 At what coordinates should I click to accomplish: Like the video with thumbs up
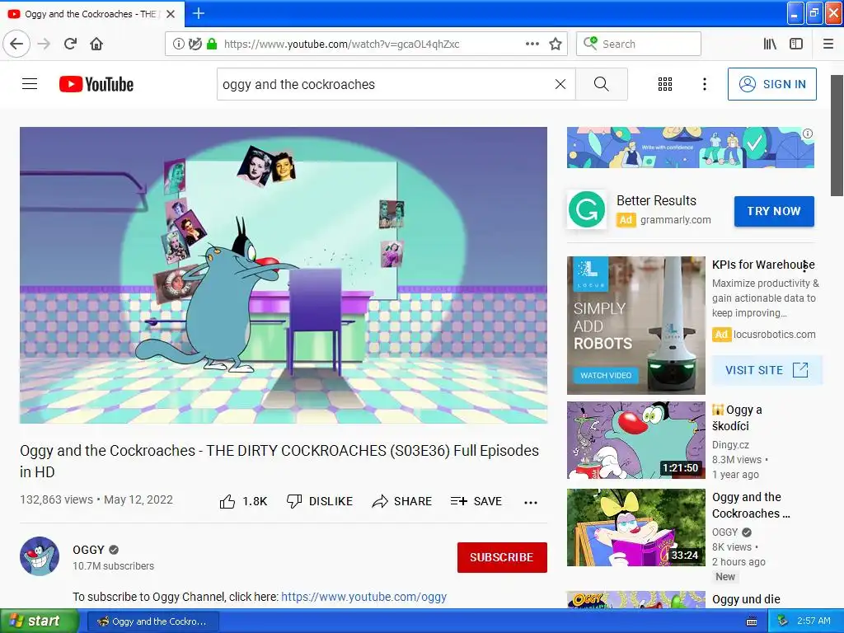pyautogui.click(x=243, y=501)
